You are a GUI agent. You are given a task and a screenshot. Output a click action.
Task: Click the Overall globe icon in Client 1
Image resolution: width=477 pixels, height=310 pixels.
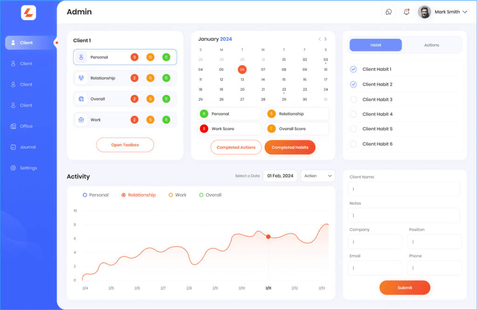pos(82,99)
